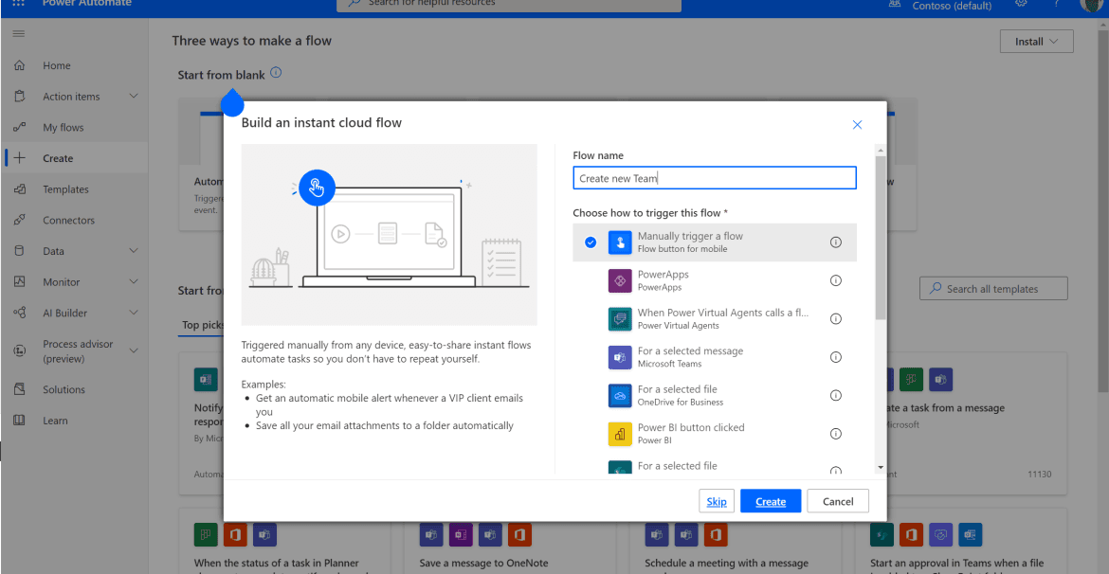Open Contoso environment selector
The height and width of the screenshot is (574, 1109).
click(x=951, y=5)
